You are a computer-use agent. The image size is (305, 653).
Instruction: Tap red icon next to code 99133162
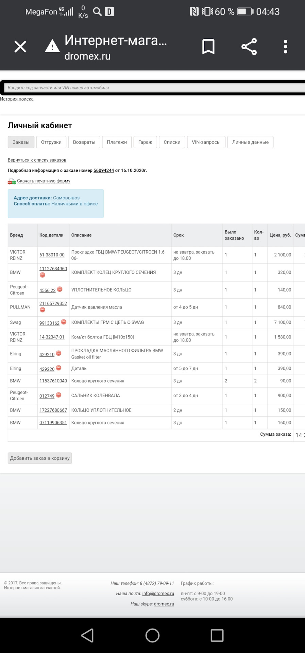(64, 322)
